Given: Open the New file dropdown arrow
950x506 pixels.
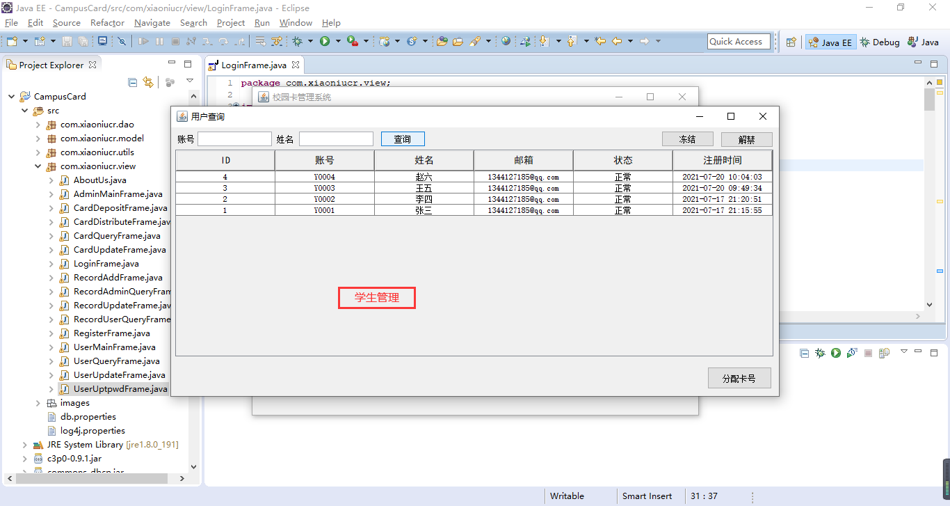Looking at the screenshot, I should click(x=24, y=42).
